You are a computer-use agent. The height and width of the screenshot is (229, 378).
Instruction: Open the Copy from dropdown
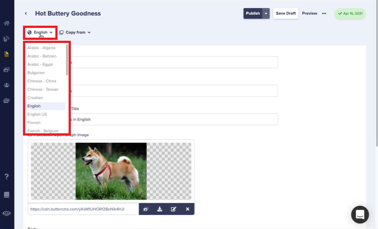[75, 32]
